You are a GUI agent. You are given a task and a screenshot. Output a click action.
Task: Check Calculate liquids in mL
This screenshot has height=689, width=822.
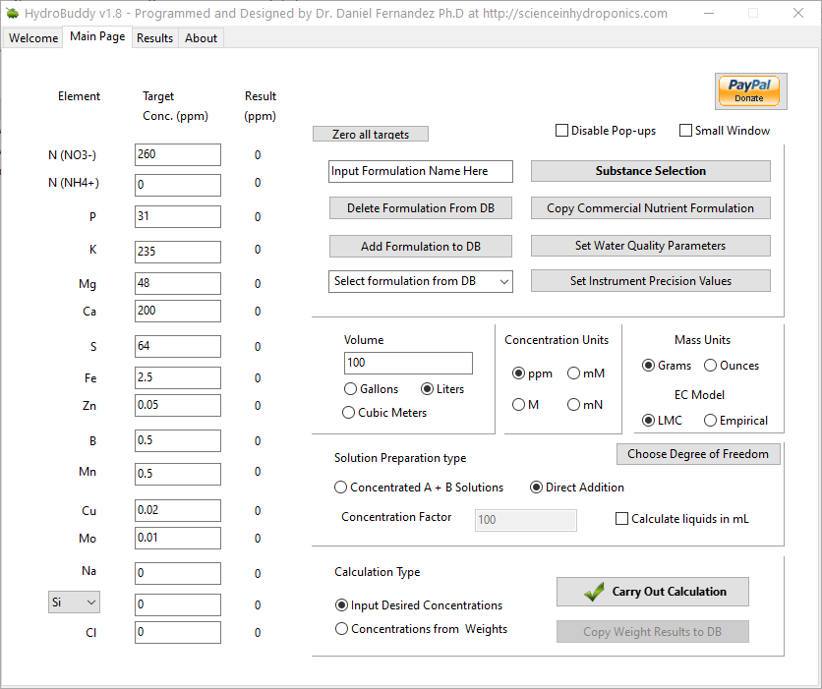621,519
